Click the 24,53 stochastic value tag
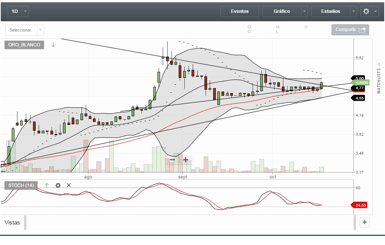 click(x=360, y=205)
